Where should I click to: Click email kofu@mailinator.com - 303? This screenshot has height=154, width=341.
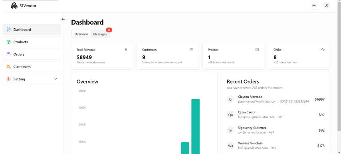point(257,148)
